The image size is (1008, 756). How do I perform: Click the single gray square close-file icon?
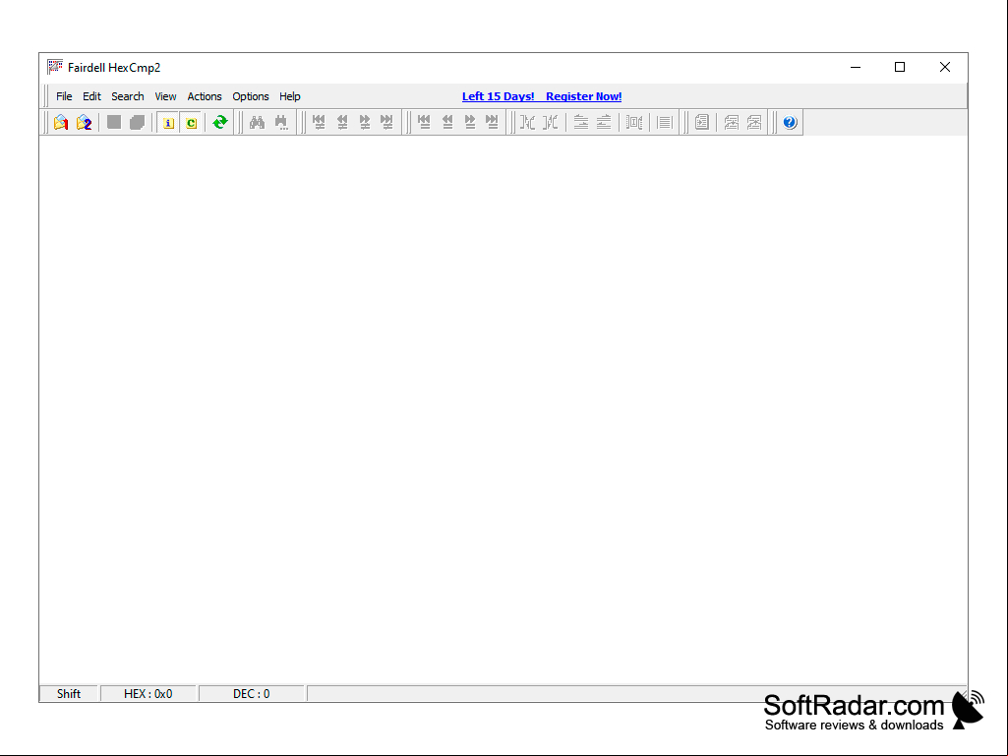pos(114,122)
